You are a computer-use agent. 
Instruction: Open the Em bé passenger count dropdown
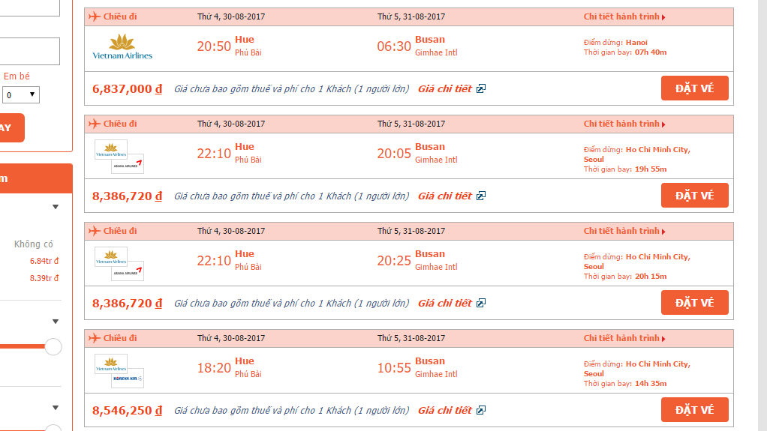point(20,94)
